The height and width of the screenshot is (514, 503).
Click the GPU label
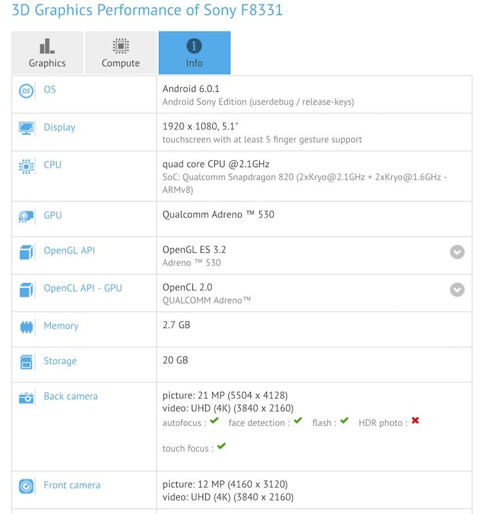[53, 215]
